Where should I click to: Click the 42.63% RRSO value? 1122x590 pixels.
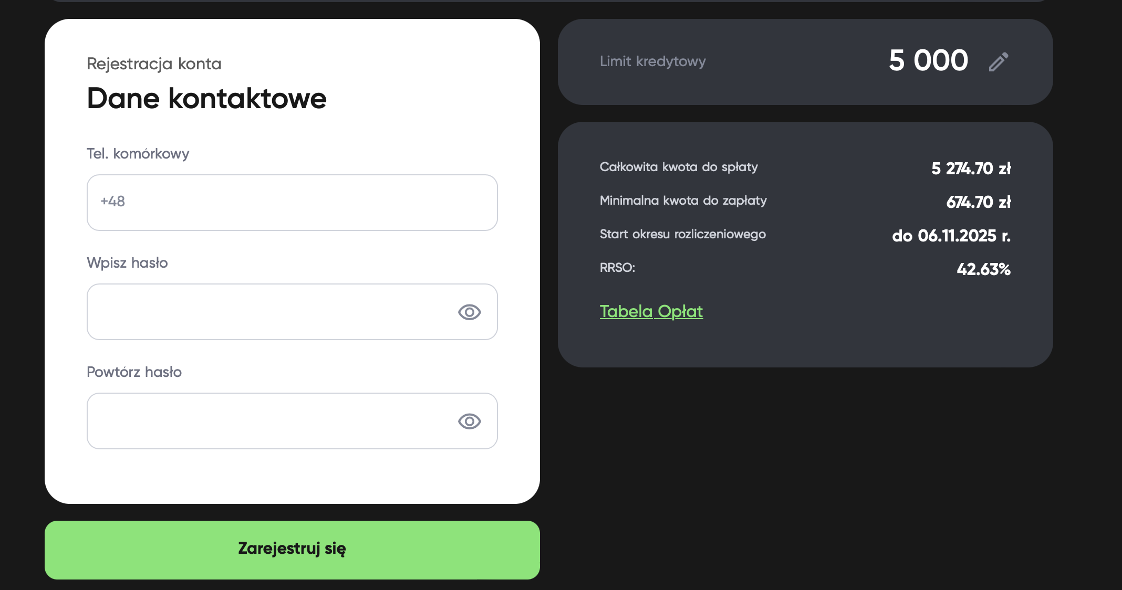coord(983,269)
